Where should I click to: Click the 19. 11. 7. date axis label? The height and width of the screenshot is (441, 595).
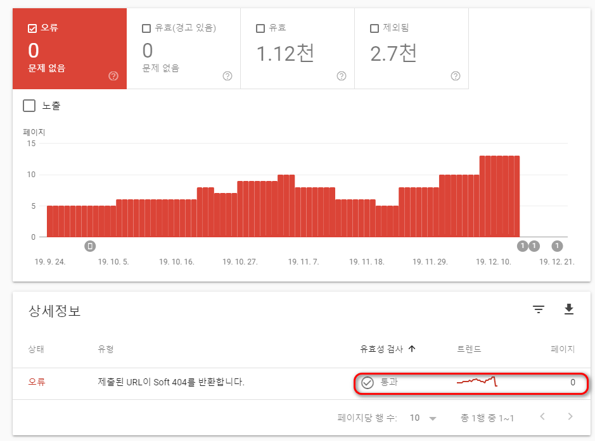click(304, 261)
